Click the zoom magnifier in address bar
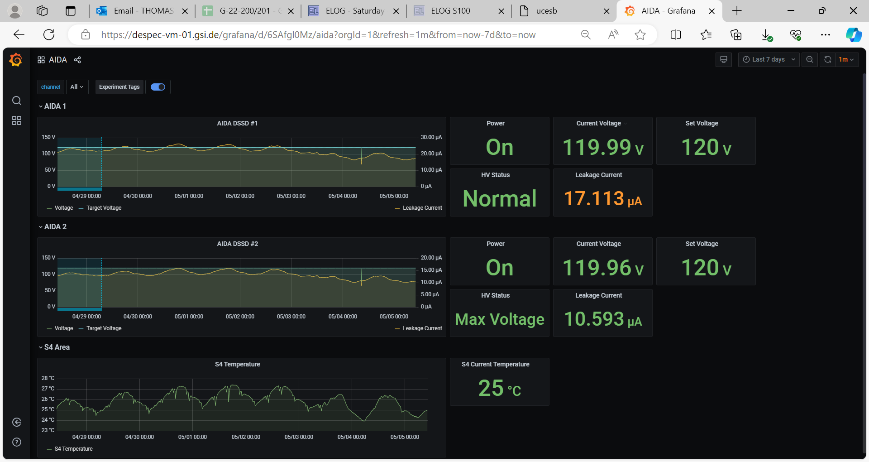 pyautogui.click(x=586, y=35)
